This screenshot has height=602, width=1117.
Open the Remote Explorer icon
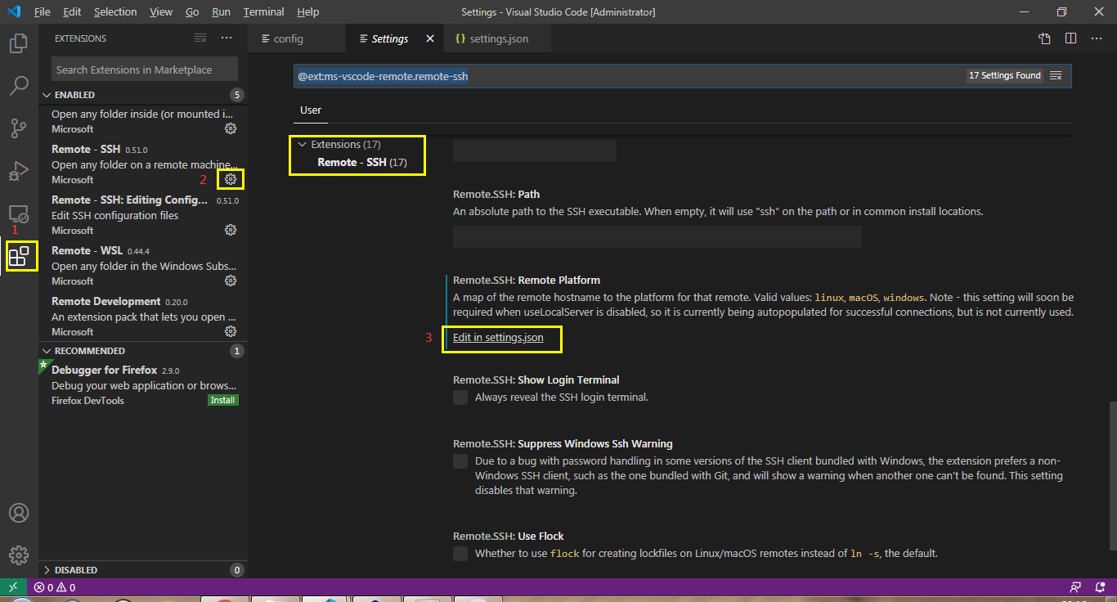(x=18, y=214)
